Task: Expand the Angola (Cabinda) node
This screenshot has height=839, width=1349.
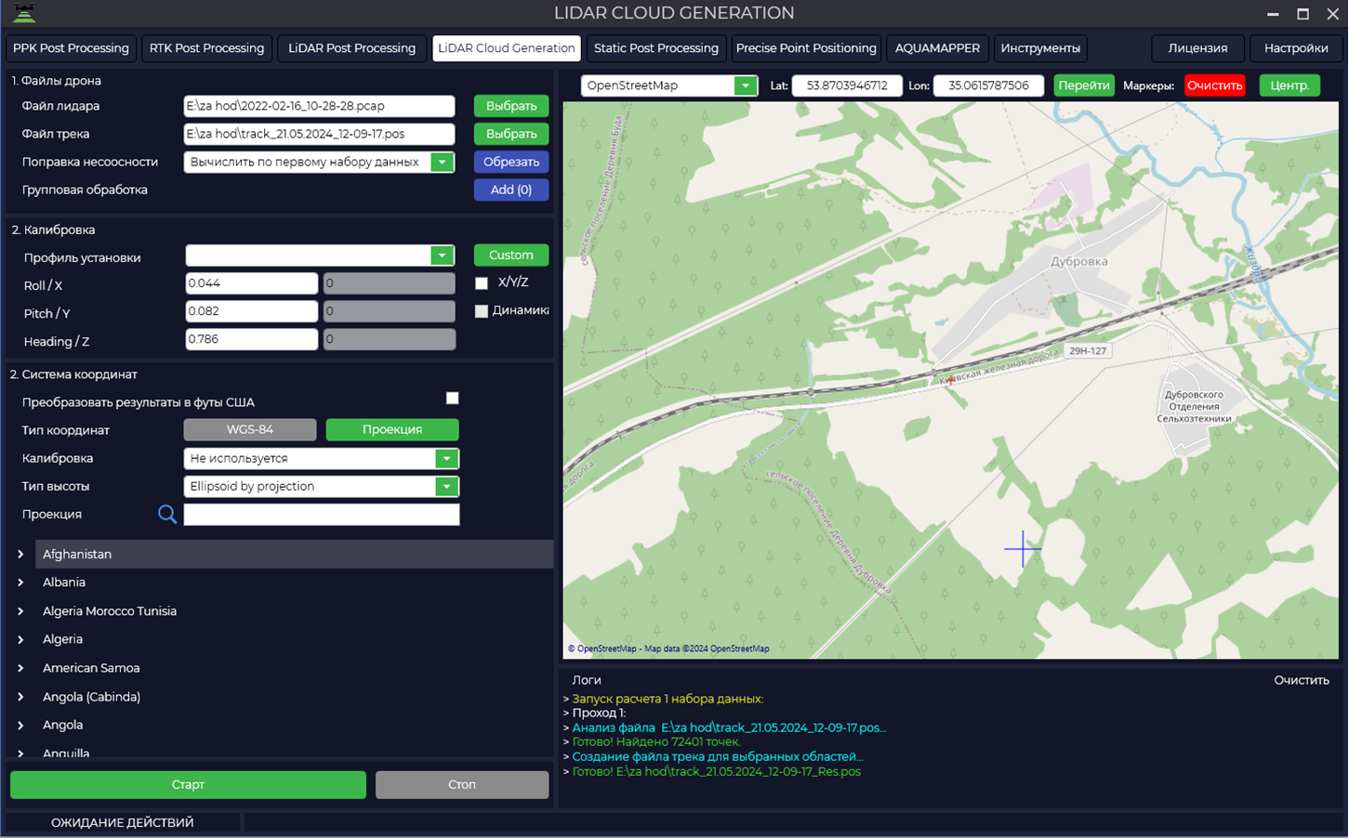Action: point(20,697)
